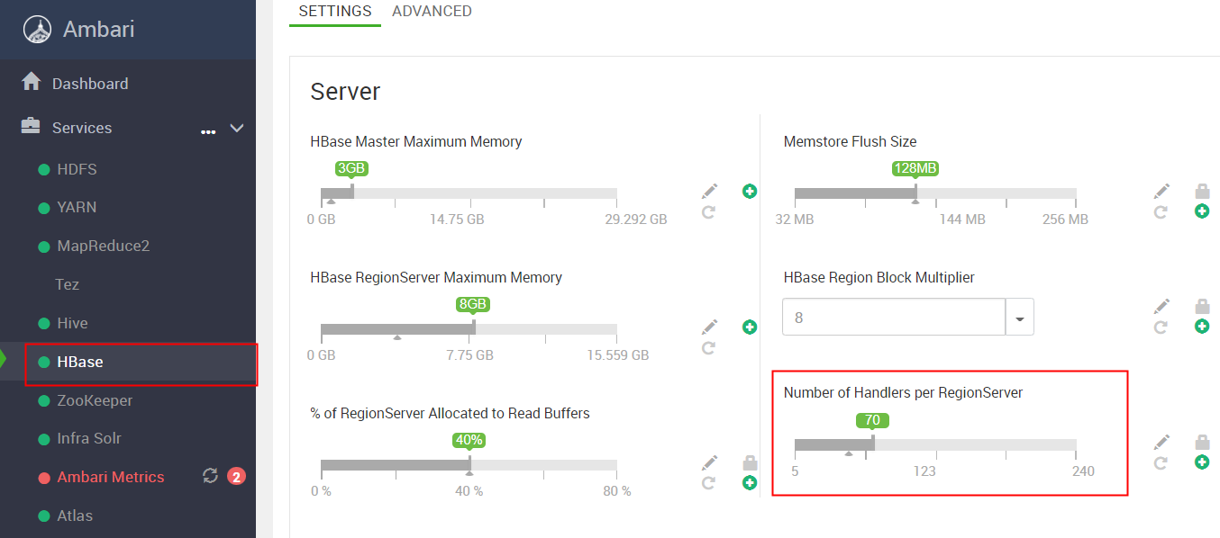Viewport: 1220px width, 538px height.
Task: Undo HBase Region Block Multiplier change
Action: point(1161,327)
